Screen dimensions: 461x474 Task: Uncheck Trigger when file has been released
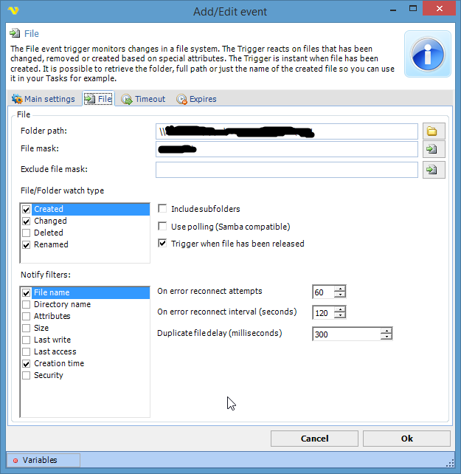[x=163, y=244]
